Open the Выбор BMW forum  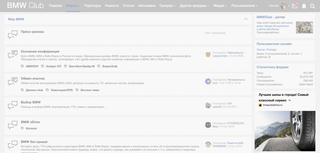pos(31,102)
